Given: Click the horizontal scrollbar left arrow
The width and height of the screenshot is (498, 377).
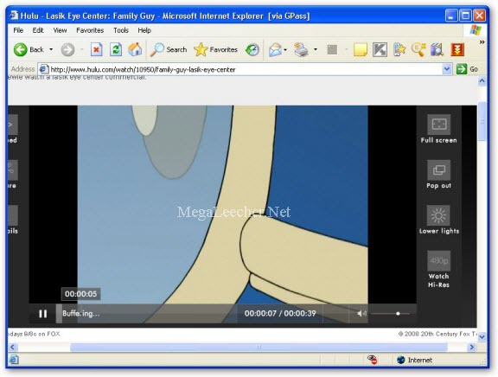Looking at the screenshot, I should coord(12,347).
